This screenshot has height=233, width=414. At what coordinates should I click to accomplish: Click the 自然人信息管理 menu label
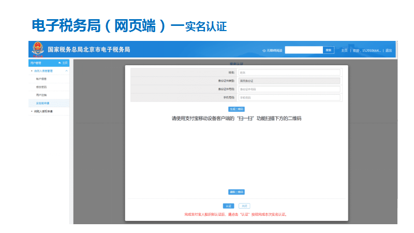[43, 71]
